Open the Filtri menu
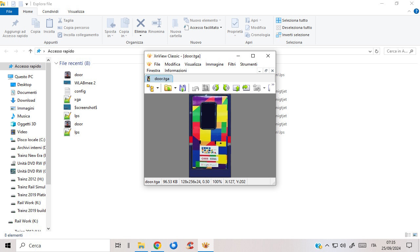The image size is (420, 252). [x=232, y=64]
